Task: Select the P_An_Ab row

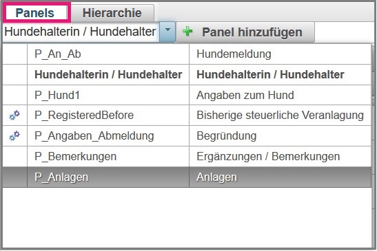Action: [x=187, y=54]
